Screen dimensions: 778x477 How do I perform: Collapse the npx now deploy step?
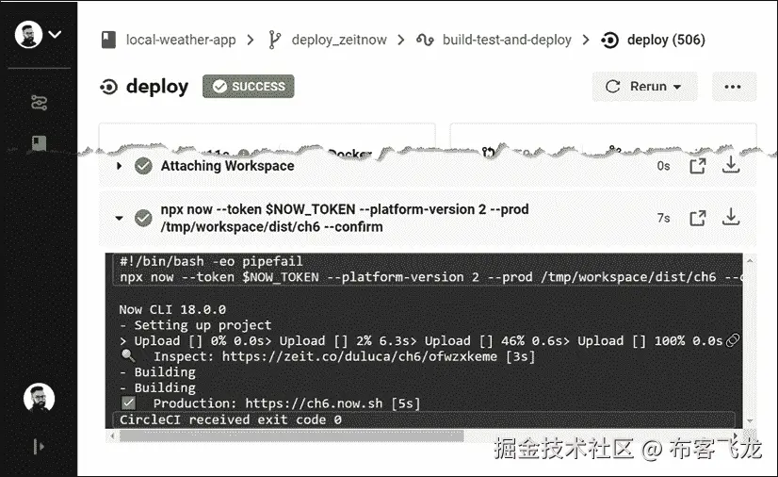tap(119, 218)
